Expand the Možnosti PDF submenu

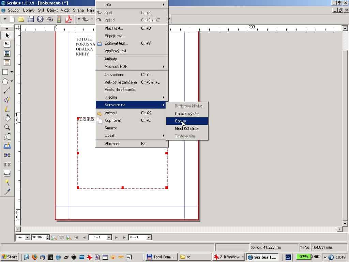(x=132, y=67)
